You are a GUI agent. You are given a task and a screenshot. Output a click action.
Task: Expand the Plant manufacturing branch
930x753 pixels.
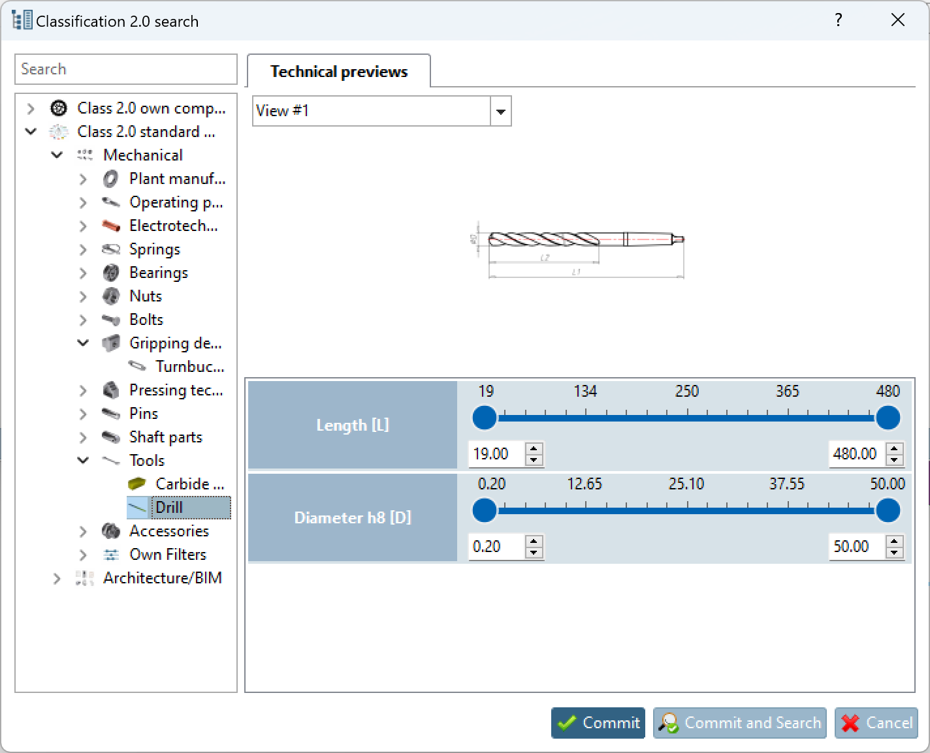click(x=83, y=179)
